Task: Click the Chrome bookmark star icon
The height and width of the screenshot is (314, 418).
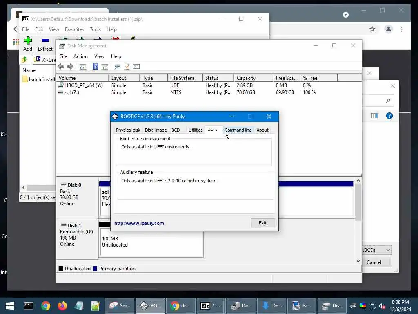Action: 372,29
